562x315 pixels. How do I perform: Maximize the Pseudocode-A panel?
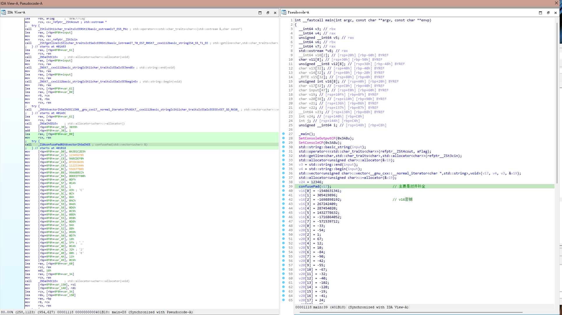point(540,13)
